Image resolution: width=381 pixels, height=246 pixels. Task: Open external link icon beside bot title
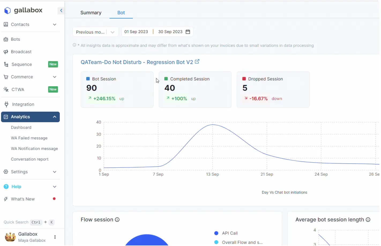coord(197,62)
